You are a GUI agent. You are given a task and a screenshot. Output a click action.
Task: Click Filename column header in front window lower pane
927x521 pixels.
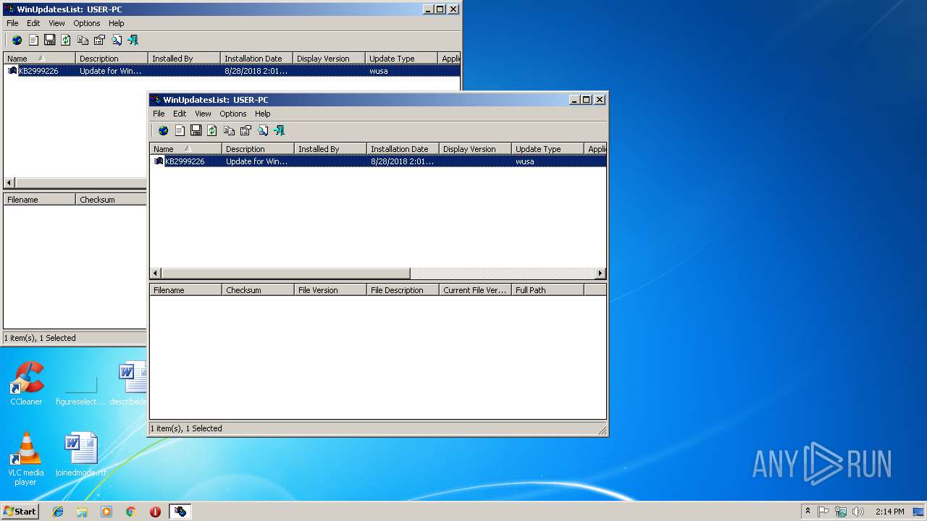click(185, 290)
